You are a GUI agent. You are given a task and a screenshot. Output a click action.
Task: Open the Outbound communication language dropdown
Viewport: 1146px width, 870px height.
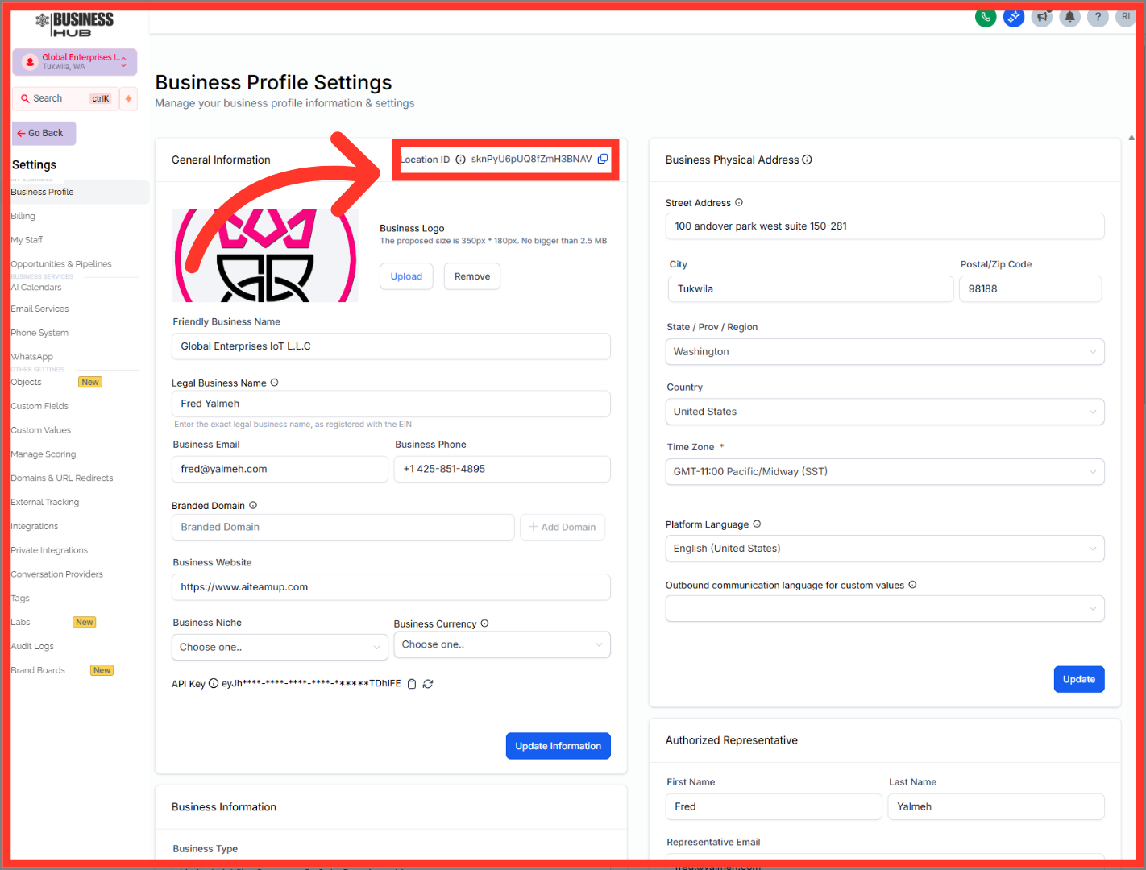tap(885, 609)
